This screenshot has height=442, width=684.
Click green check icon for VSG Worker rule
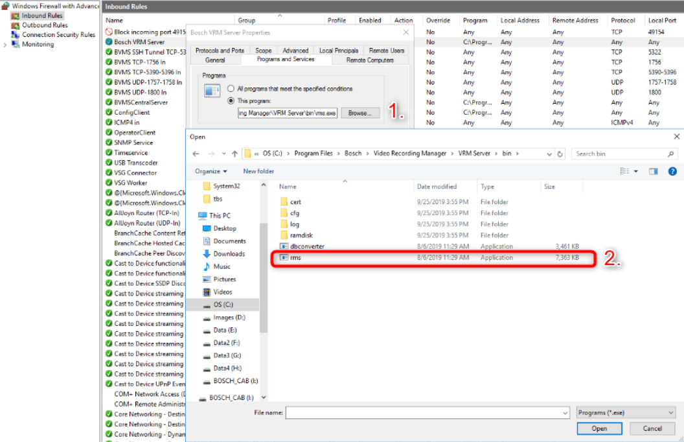tap(109, 182)
